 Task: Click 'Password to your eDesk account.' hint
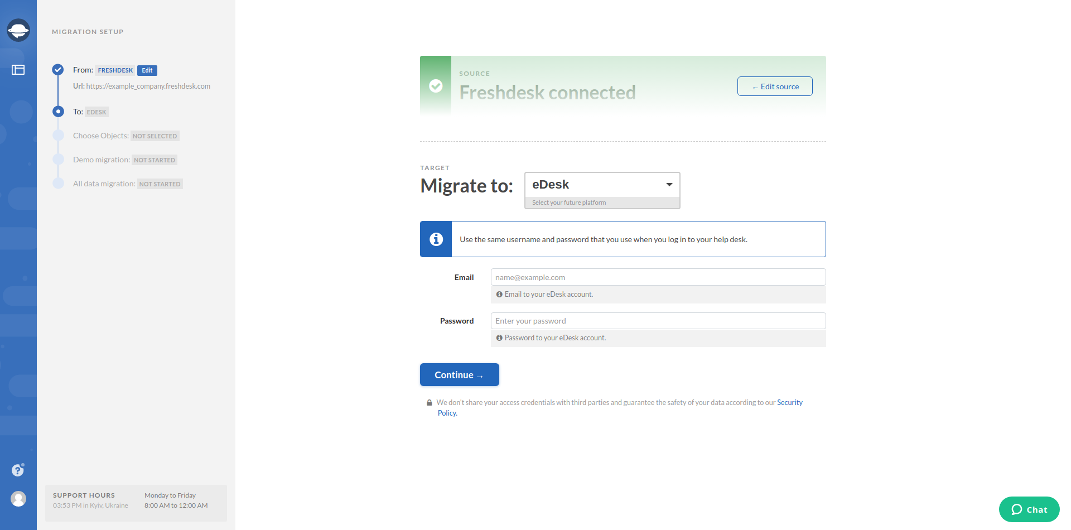(x=556, y=338)
